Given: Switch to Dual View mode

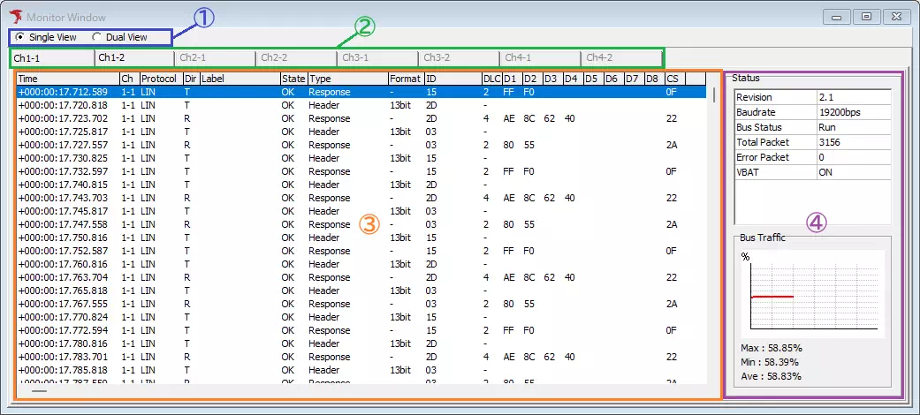Looking at the screenshot, I should coord(97,37).
